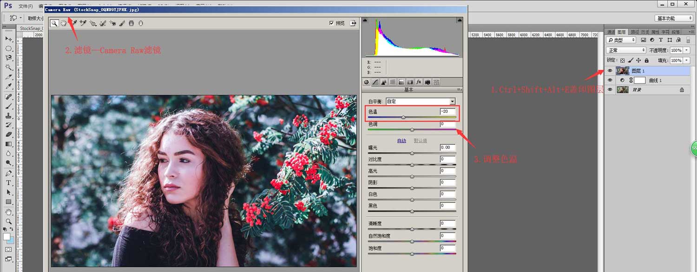
Task: Click the 饱和度 saturation slider handle
Action: [x=412, y=253]
